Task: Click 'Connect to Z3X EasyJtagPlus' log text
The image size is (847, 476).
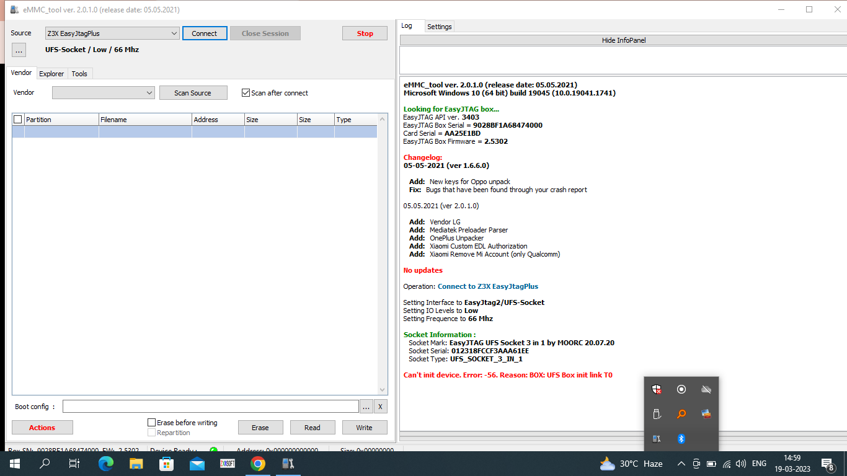Action: (488, 286)
